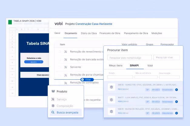The height and width of the screenshot is (126, 190).
Task: Open the Janeiro month dropdown
Action: [34, 62]
